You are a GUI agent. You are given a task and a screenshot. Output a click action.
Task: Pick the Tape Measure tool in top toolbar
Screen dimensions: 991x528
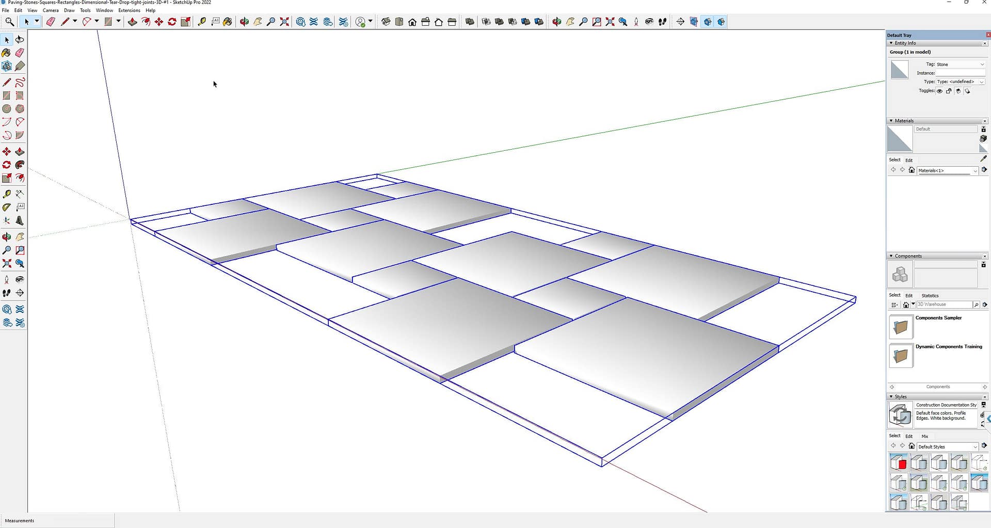(202, 22)
